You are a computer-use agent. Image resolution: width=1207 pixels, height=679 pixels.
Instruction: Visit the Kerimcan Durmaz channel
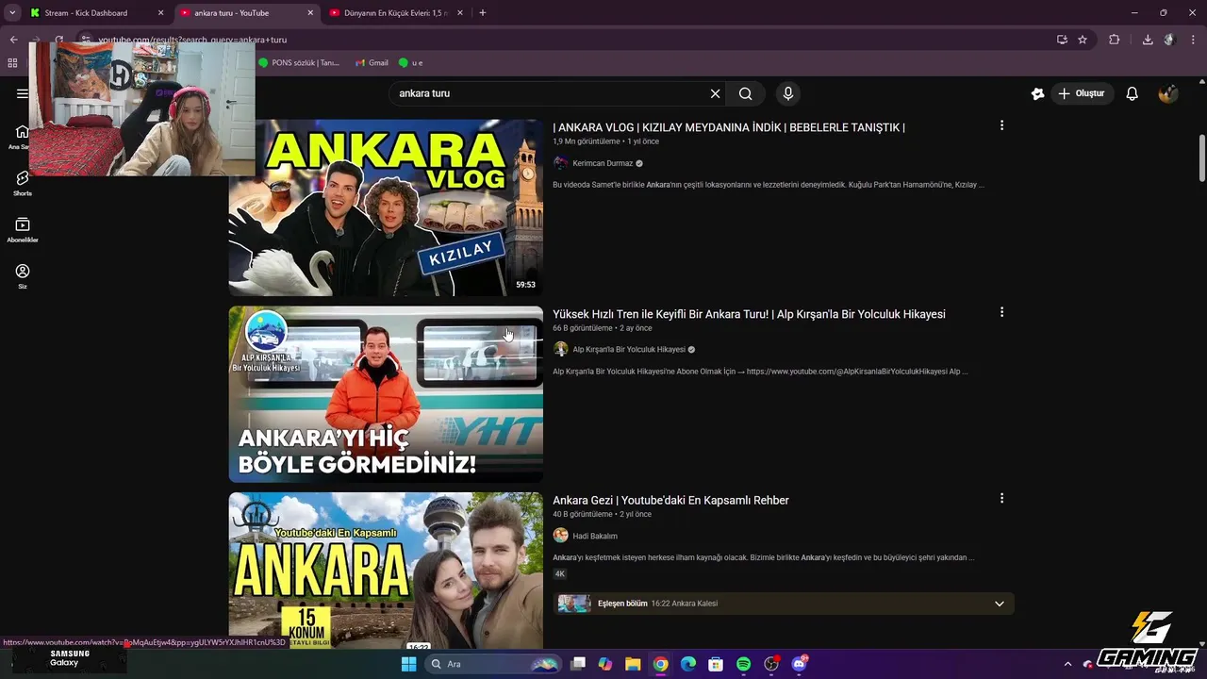603,163
